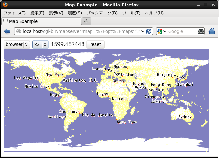Viewport: 219px width, 158px height.
Task: Open the ブックマーク(B) menu
Action: click(x=102, y=13)
